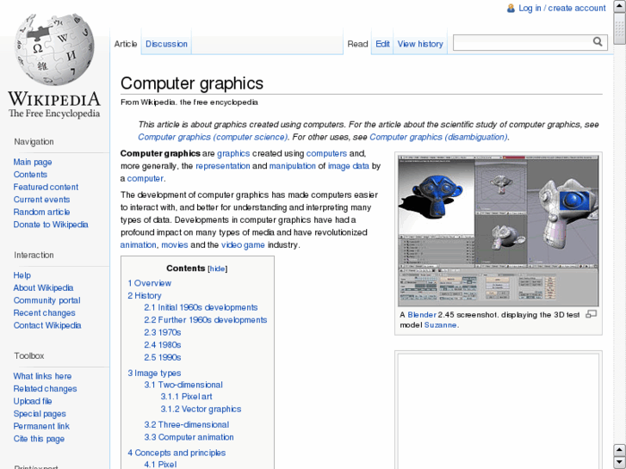The width and height of the screenshot is (626, 469).
Task: Open the Blender screenshot thumbnail
Action: 499,231
